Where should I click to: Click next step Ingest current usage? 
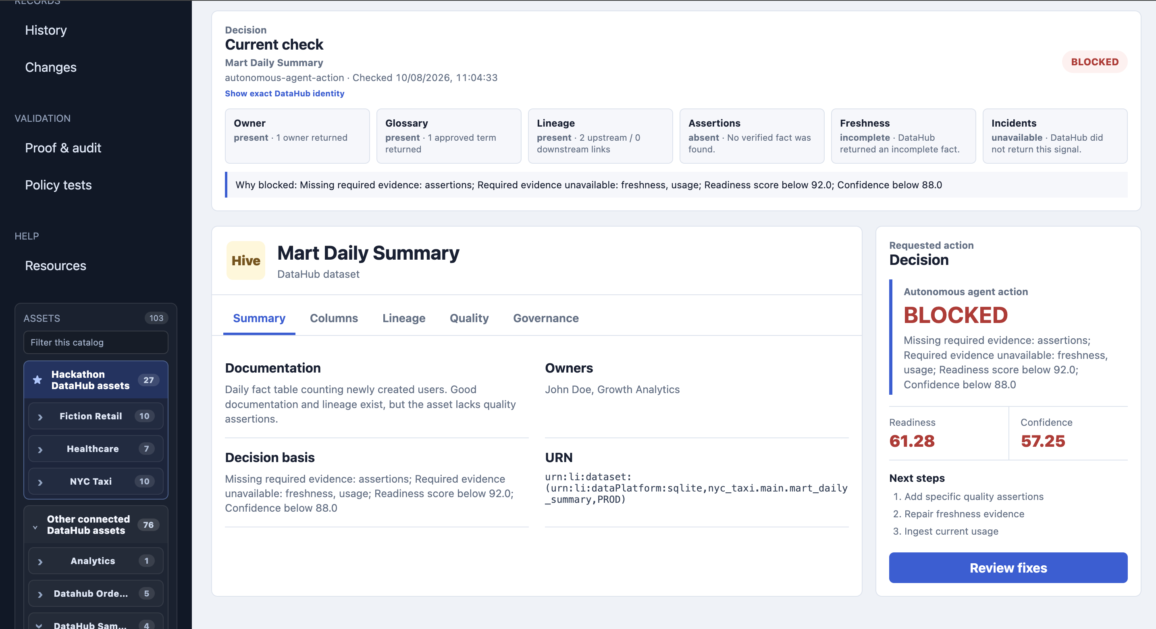[x=951, y=531]
